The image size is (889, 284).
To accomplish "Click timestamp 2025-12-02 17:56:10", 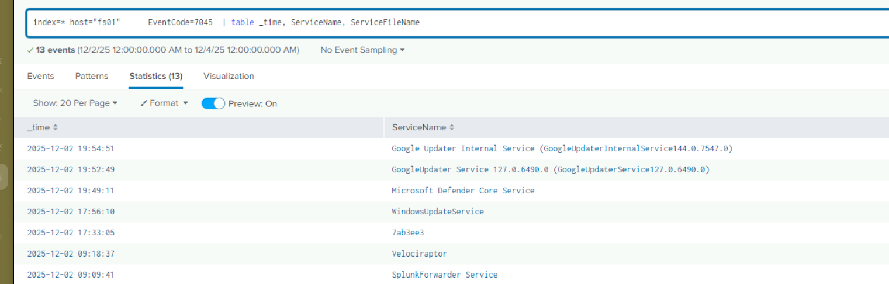I will pyautogui.click(x=71, y=212).
